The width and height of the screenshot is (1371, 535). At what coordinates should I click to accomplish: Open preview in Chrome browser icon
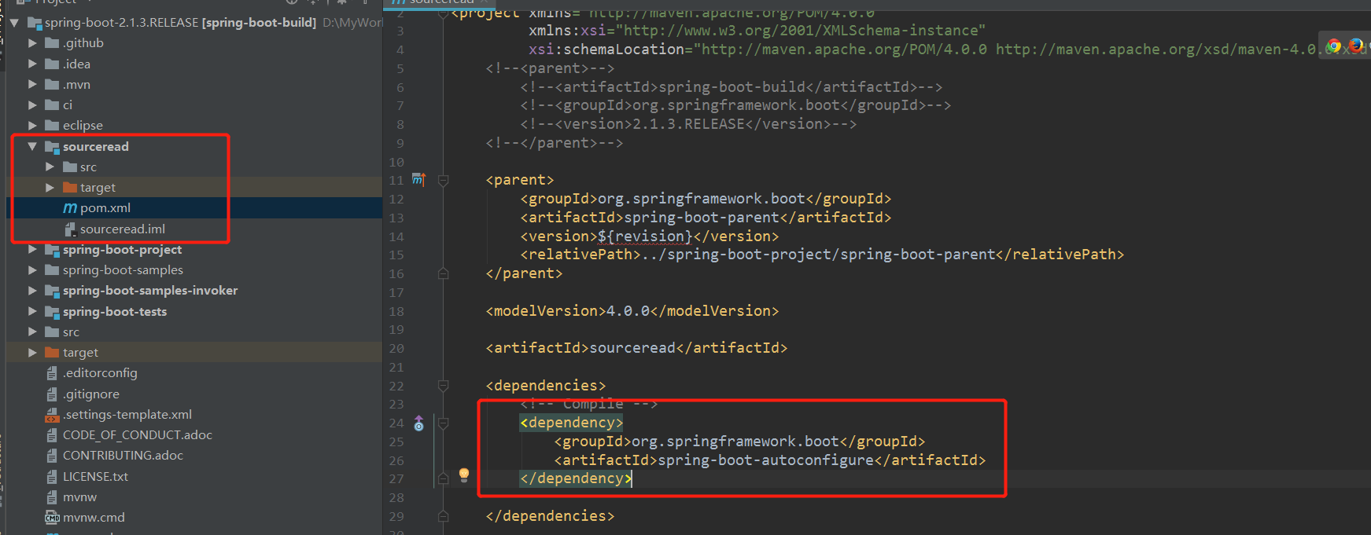click(1333, 46)
